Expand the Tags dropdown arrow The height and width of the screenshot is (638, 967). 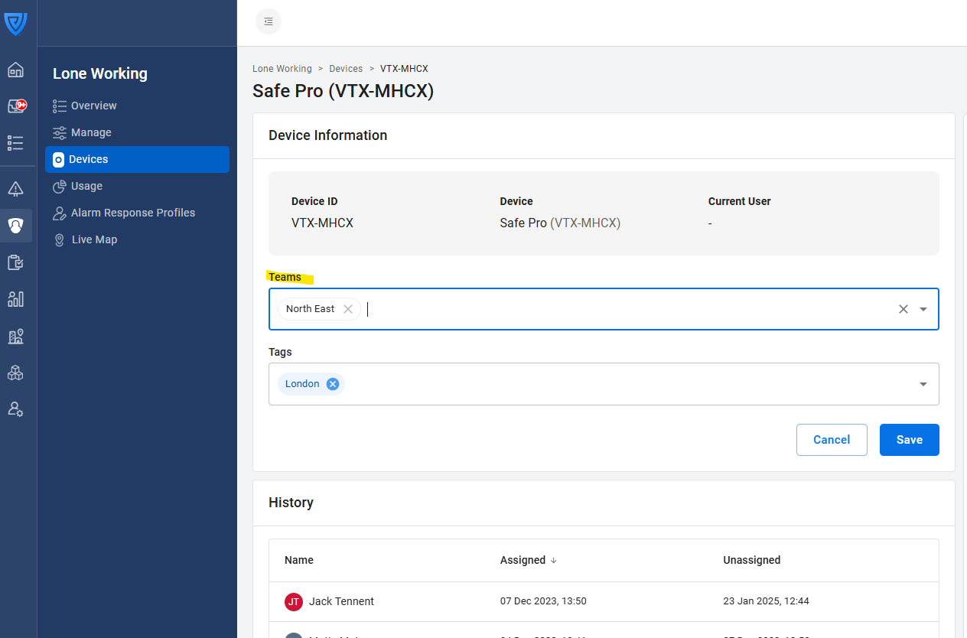[x=923, y=384]
